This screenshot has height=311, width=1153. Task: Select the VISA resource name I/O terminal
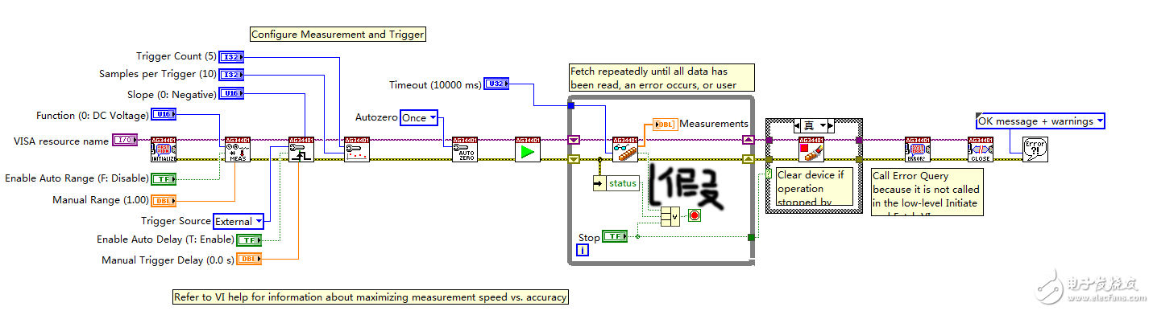click(x=124, y=141)
